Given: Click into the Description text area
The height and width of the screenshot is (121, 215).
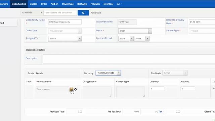Looking at the screenshot, I should 129,59.
